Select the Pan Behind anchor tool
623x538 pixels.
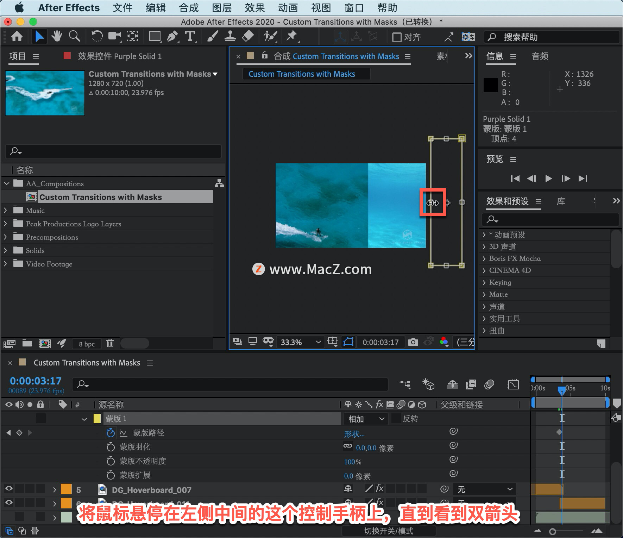(x=132, y=36)
